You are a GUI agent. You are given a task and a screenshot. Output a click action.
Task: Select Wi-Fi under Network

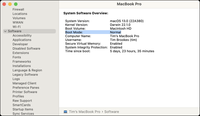pyautogui.click(x=16, y=27)
